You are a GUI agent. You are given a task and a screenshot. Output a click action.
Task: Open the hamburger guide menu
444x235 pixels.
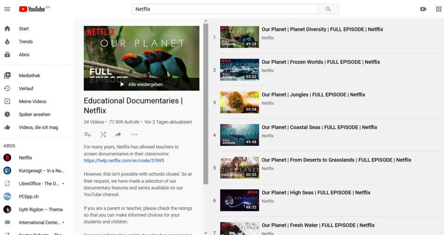coord(7,9)
